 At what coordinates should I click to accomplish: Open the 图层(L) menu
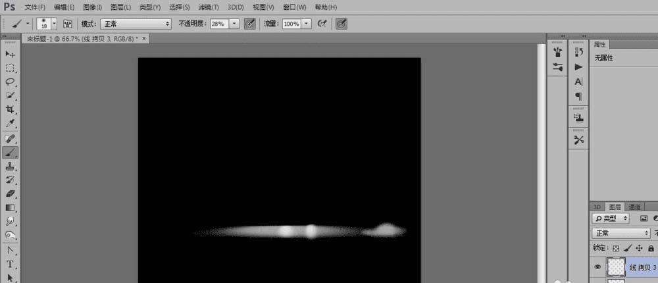(120, 7)
